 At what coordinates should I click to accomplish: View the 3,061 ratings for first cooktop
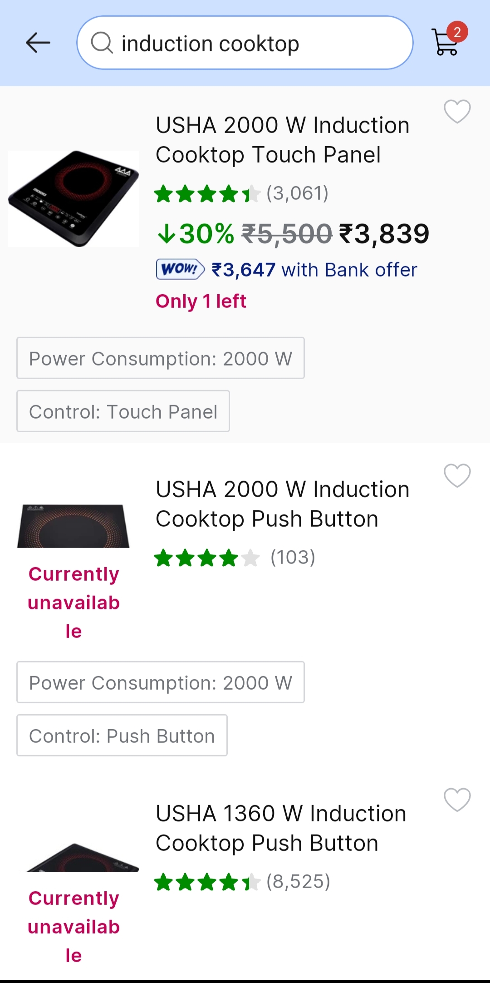click(241, 194)
